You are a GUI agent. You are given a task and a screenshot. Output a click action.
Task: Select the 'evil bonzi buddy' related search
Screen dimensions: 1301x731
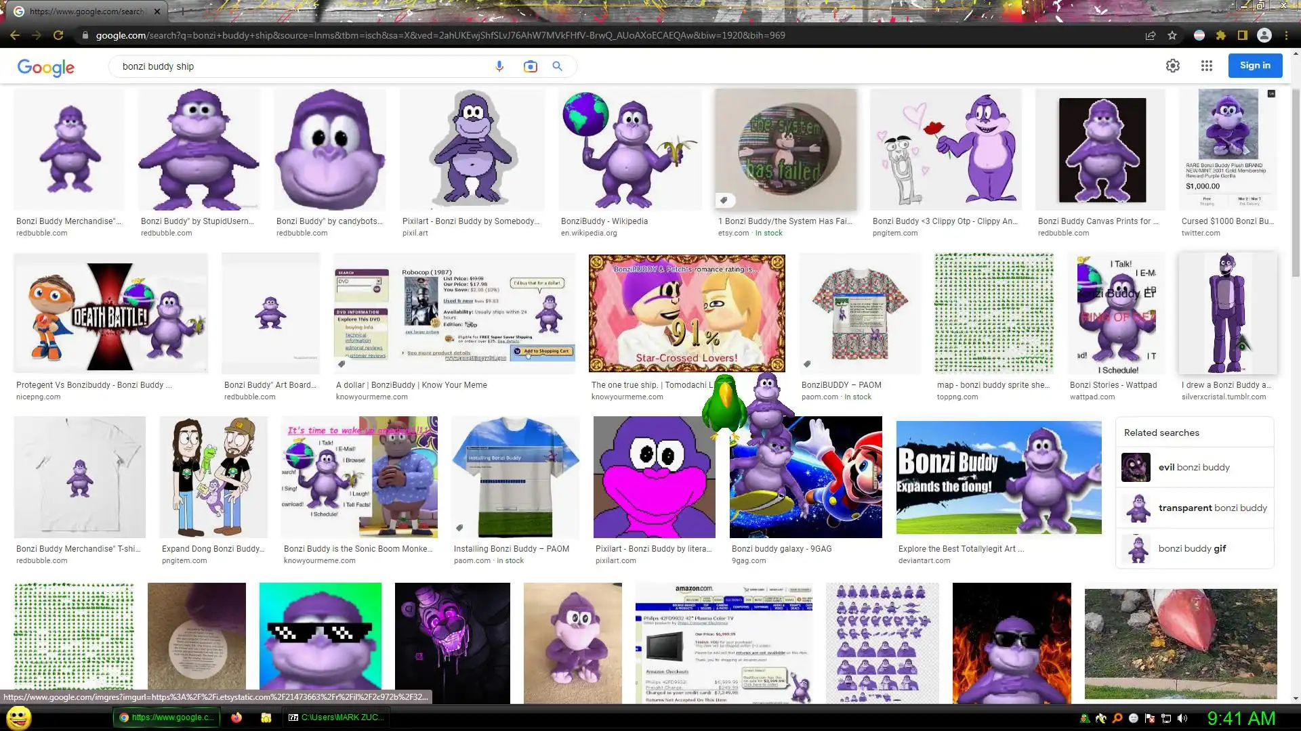pyautogui.click(x=1194, y=467)
